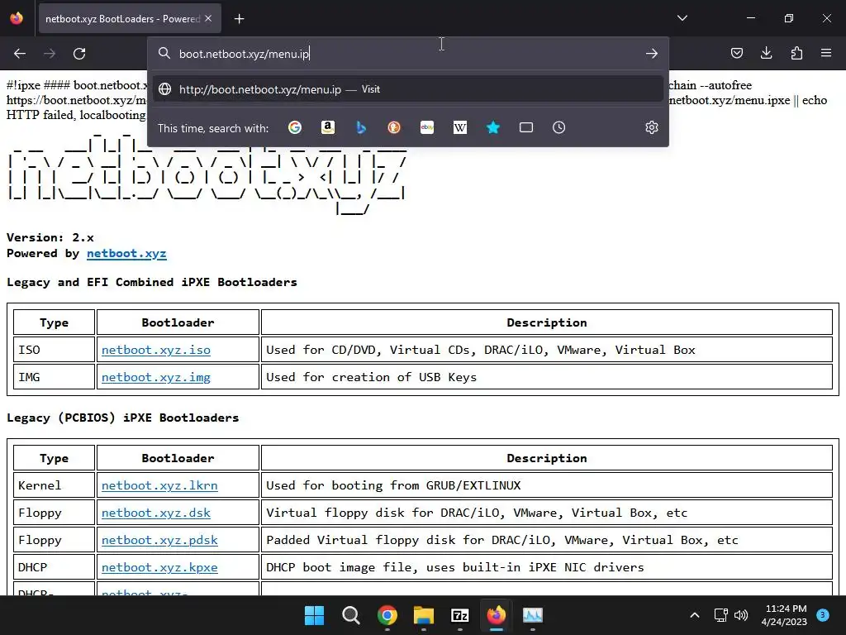This screenshot has height=635, width=846.
Task: Select the 'DHCP' type cell
Action: [54, 567]
